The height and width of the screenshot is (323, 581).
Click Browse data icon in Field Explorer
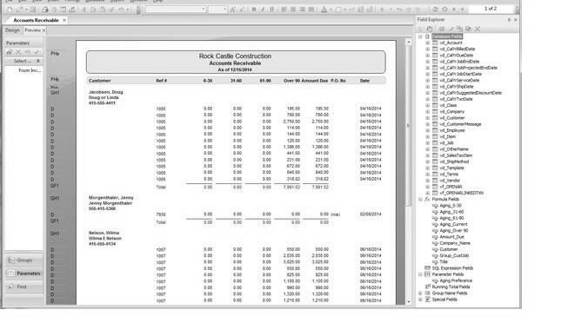click(x=429, y=29)
